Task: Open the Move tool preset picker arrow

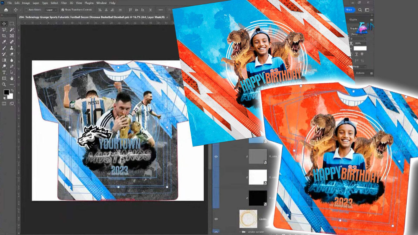Action: [21, 10]
